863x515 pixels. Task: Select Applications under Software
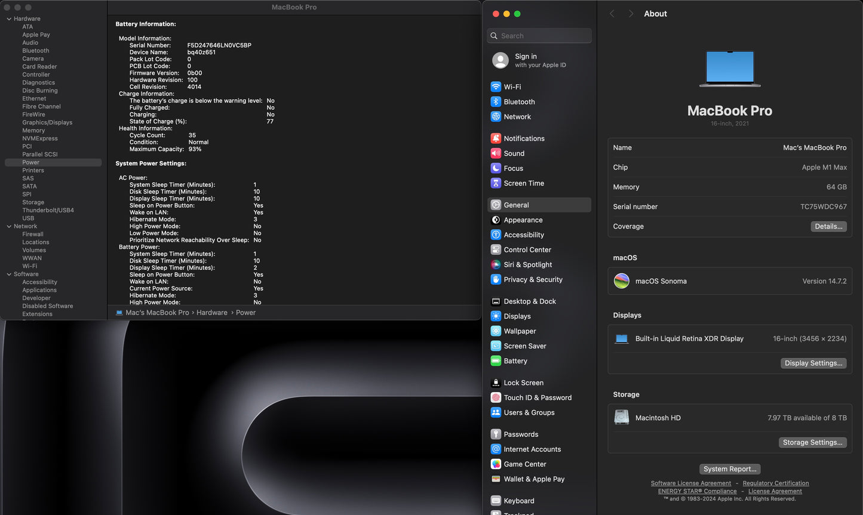click(39, 290)
